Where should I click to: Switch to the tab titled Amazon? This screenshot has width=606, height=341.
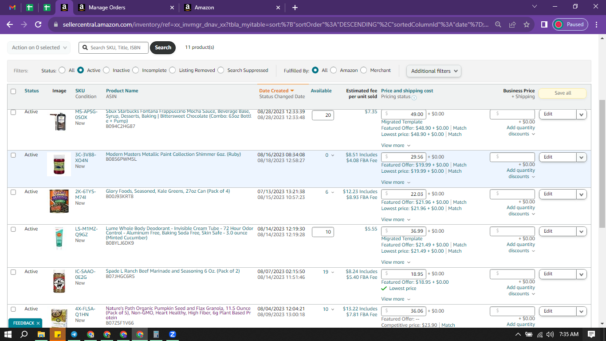232,8
